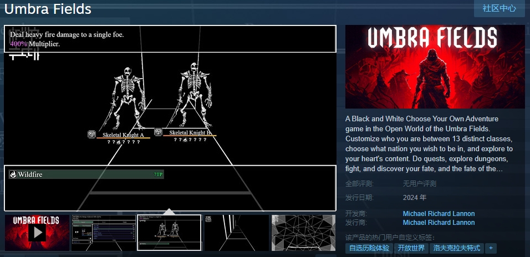
Task: Click the Wildfire skill fire icon
Action: (13, 174)
